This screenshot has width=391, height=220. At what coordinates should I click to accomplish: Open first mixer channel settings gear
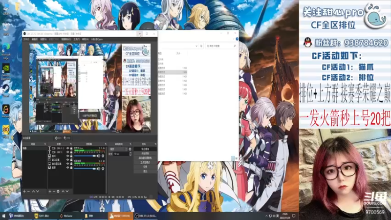(103, 156)
